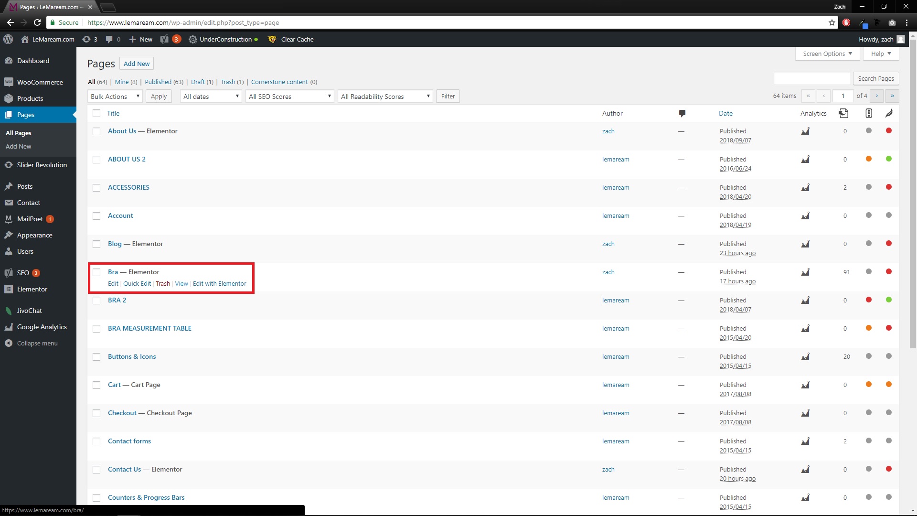
Task: Check the About Us page checkbox
Action: [96, 131]
